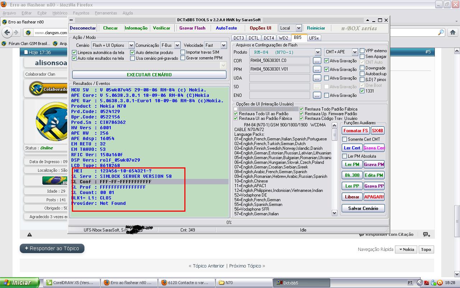Open Cenário dropdown Flash + UI Options
Viewport: 460px width, 288px height.
112,45
